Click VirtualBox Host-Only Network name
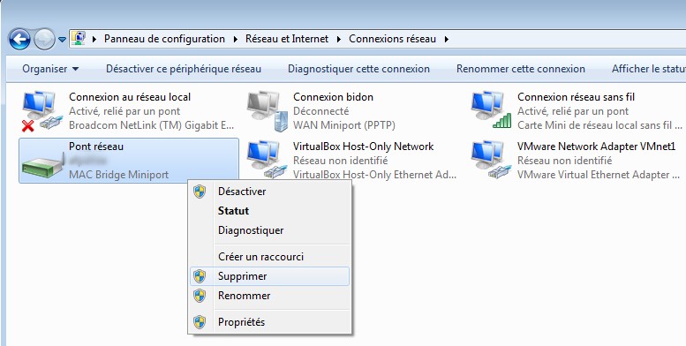 click(x=363, y=147)
